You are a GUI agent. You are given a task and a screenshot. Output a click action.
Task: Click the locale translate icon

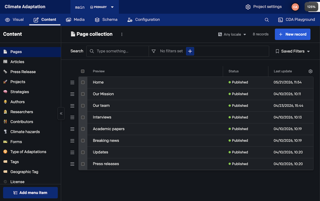point(220,34)
